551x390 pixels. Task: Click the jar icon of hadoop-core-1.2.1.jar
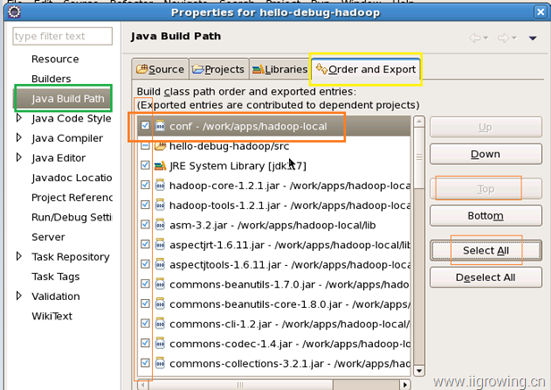[x=160, y=185]
